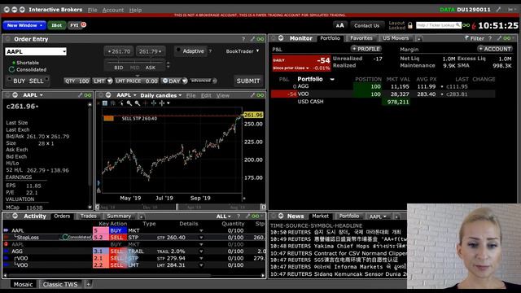The image size is (521, 293).
Task: Click the chart timeline range bar below chart
Action: [x=181, y=207]
